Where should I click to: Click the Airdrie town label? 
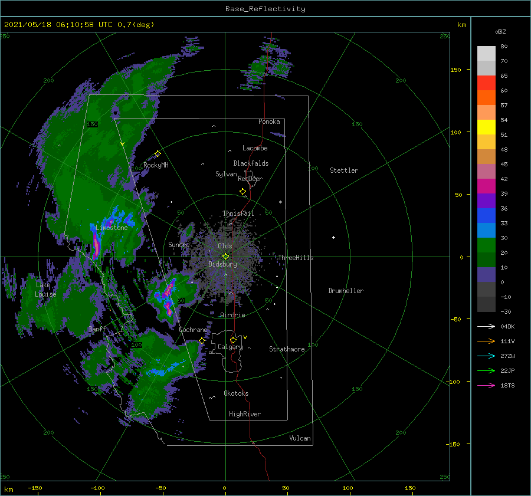point(232,315)
